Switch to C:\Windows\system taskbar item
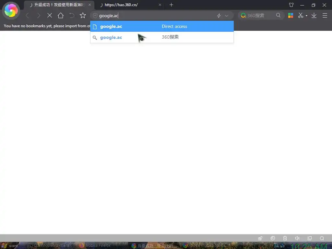Image resolution: width=332 pixels, height=249 pixels. 49,246
